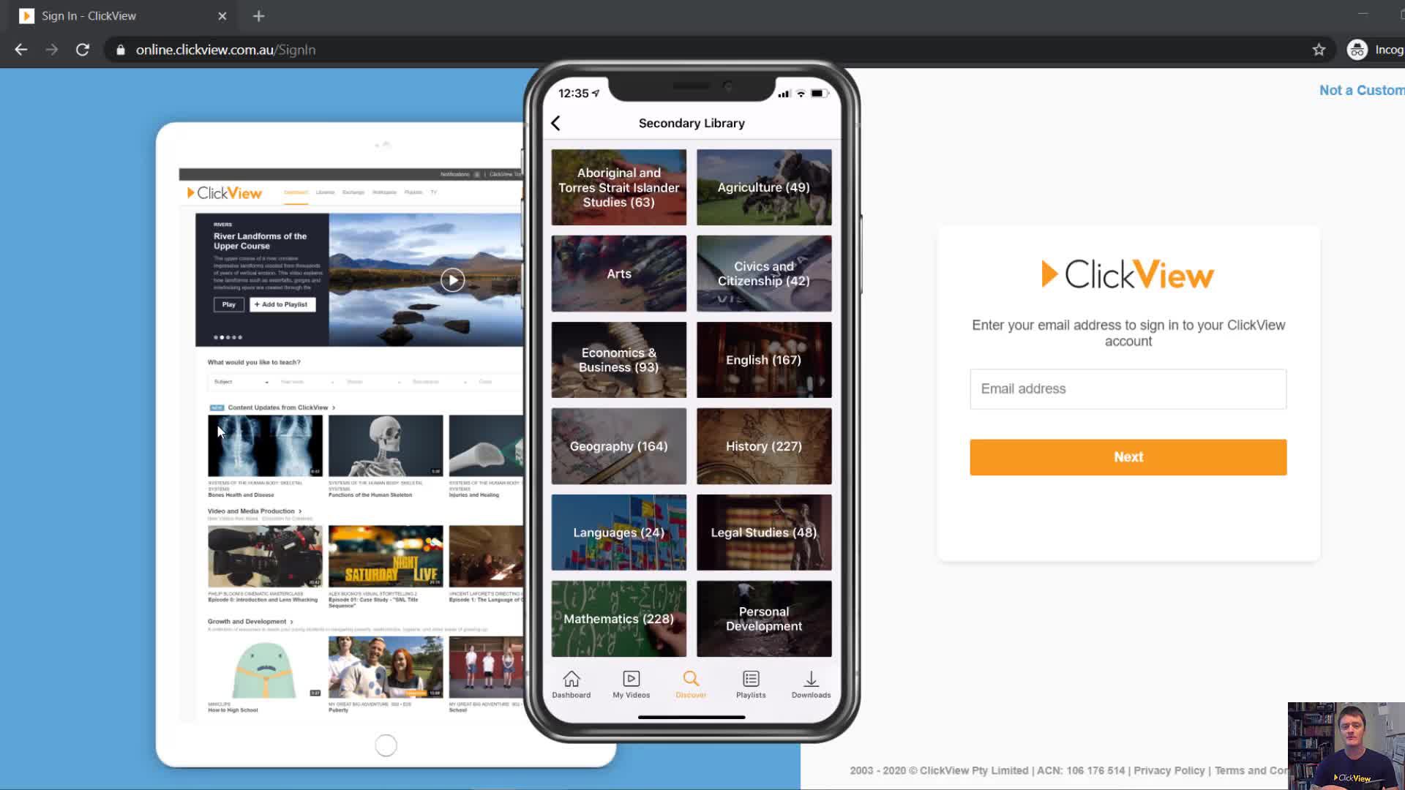
Task: Click the browser reload icon
Action: (83, 50)
